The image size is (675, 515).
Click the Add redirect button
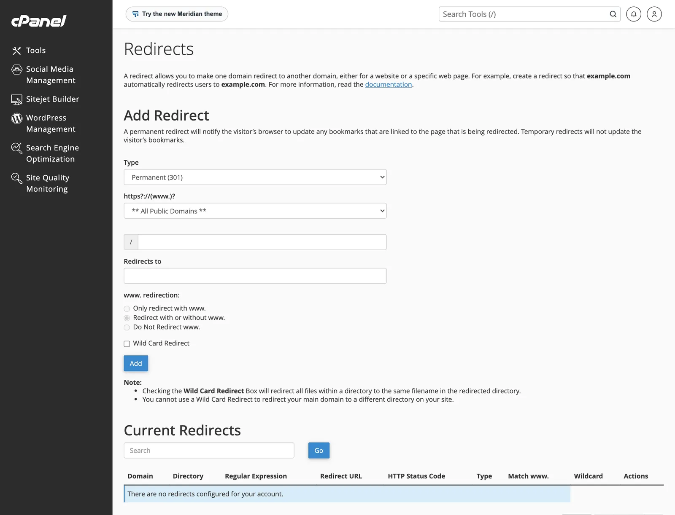(x=136, y=363)
